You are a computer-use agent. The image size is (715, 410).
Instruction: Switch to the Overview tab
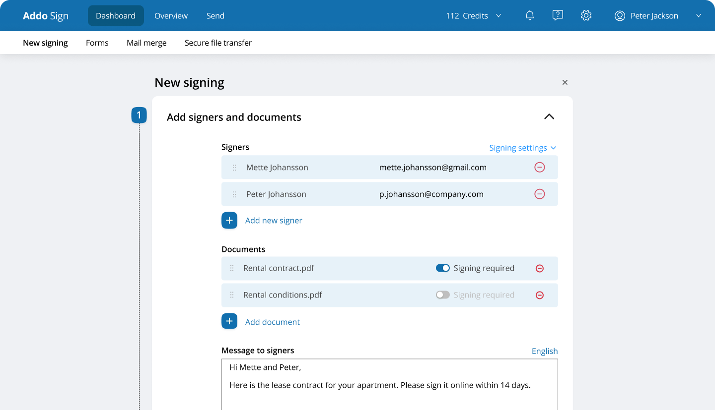point(171,16)
